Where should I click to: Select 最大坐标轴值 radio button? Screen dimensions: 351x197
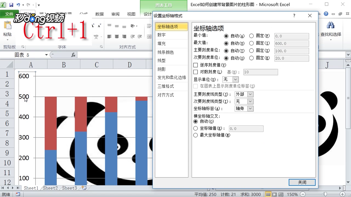coord(196,135)
